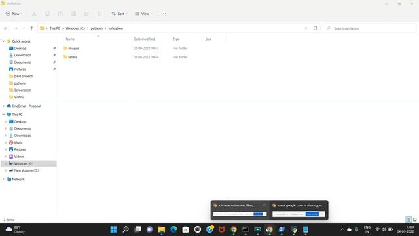Open the Vishnu folder
Image resolution: width=419 pixels, height=236 pixels.
click(x=19, y=97)
